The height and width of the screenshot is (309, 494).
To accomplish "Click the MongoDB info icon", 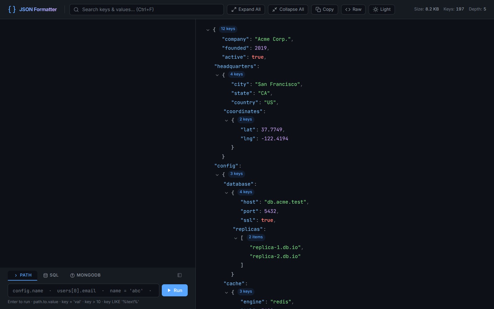I will click(x=73, y=275).
